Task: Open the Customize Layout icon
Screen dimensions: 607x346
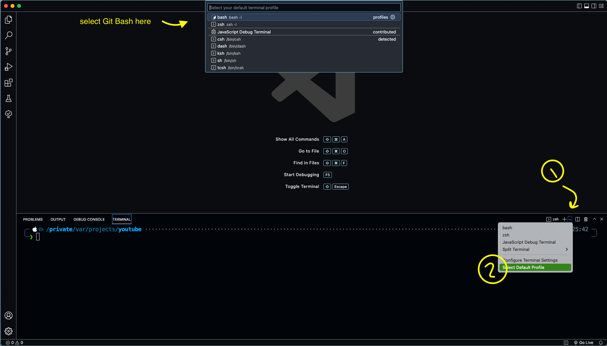Action: click(601, 6)
